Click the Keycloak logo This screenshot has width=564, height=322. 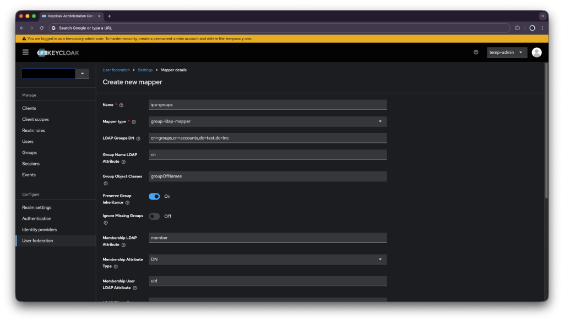58,53
